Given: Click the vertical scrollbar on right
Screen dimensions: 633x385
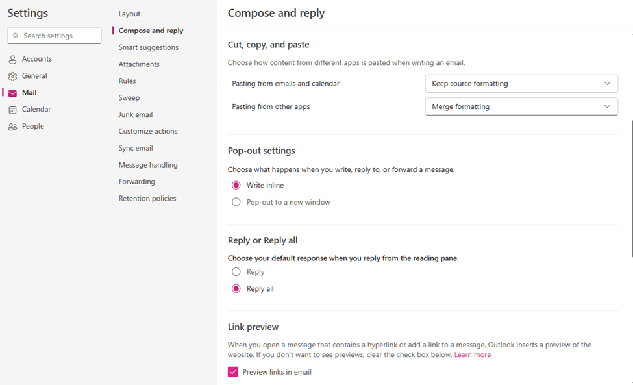Looking at the screenshot, I should point(632,188).
